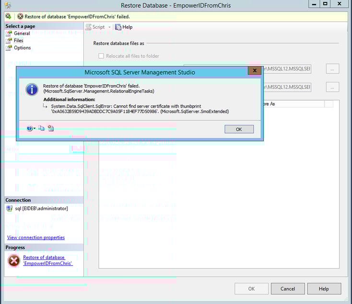The width and height of the screenshot is (352, 304).
Task: Click the restore icon at message bar left
Action: (8, 16)
